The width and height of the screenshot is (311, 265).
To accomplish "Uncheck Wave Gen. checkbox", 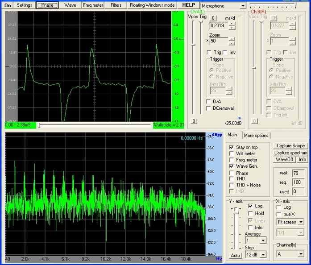I will click(x=232, y=166).
